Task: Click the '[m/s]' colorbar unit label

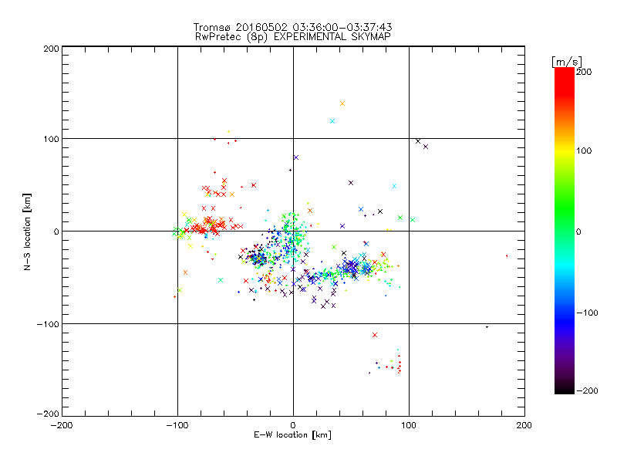Action: 567,62
